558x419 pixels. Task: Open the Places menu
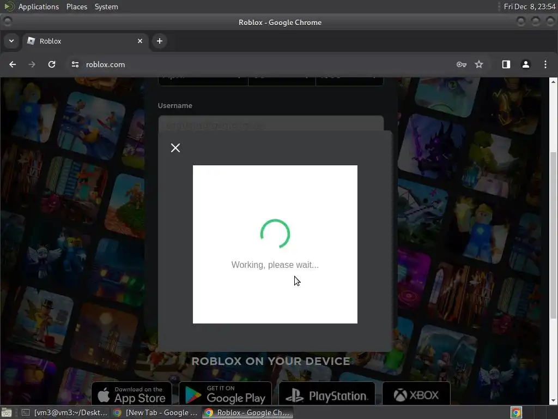[x=76, y=7]
